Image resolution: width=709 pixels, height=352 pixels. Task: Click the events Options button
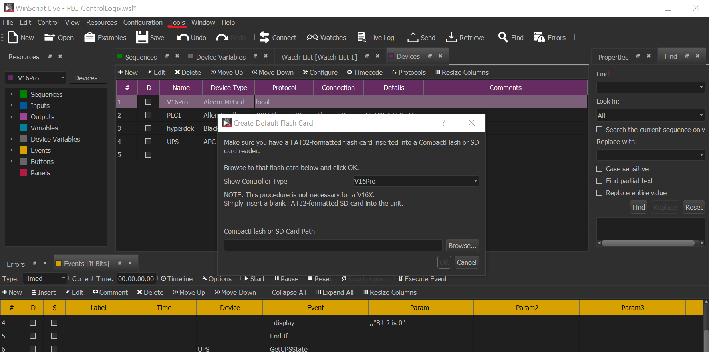217,279
